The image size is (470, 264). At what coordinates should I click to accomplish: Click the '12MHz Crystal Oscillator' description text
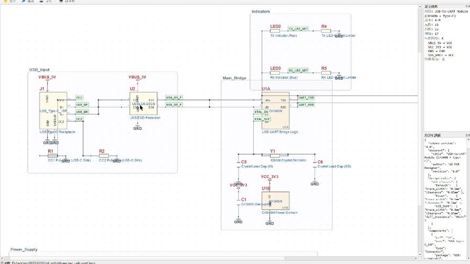click(x=288, y=161)
